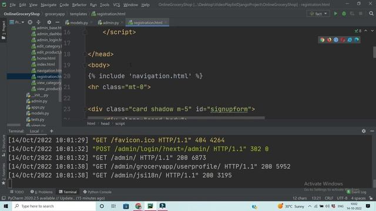Viewport: 376px width, 211px height.
Task: Hide the Terminal panel with minus icon
Action: pyautogui.click(x=372, y=131)
